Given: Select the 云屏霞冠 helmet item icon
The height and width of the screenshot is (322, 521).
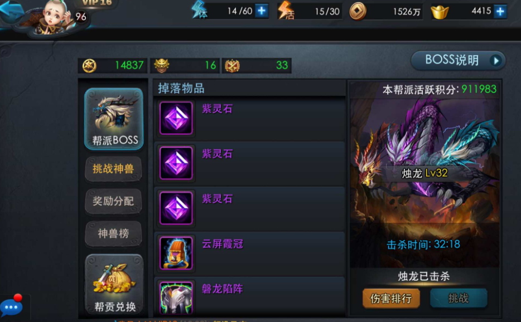Looking at the screenshot, I should 176,253.
